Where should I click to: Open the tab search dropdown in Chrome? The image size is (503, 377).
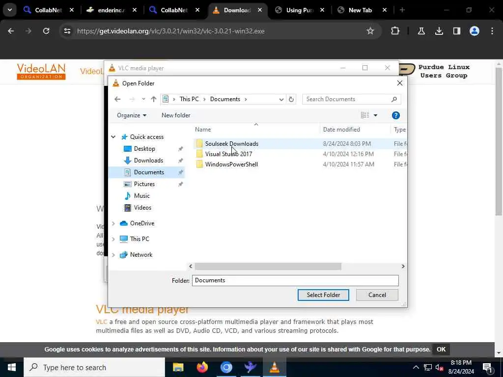tap(10, 10)
